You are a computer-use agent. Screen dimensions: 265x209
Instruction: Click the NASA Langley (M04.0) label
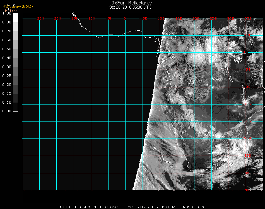(x=18, y=6)
